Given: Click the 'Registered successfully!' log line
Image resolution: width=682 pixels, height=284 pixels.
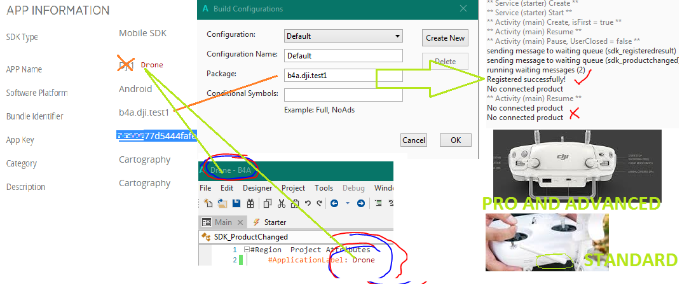Looking at the screenshot, I should [526, 79].
